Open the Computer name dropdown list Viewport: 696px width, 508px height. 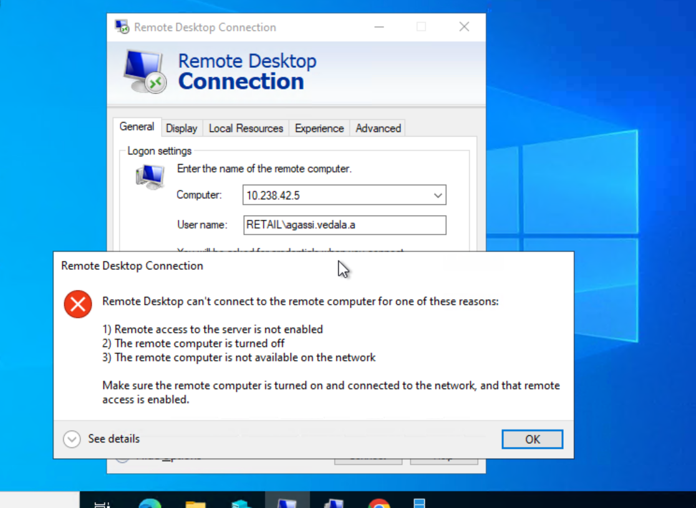tap(438, 194)
